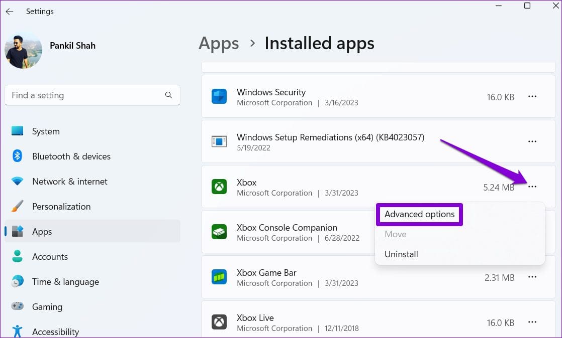Click the Windows Security app name
Screen dimensions: 562x338
(271, 92)
